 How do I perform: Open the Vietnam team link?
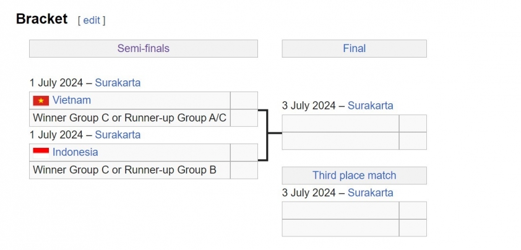point(71,100)
